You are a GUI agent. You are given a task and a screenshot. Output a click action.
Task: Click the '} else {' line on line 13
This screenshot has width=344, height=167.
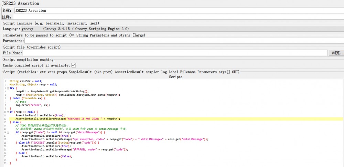[x=15, y=122]
